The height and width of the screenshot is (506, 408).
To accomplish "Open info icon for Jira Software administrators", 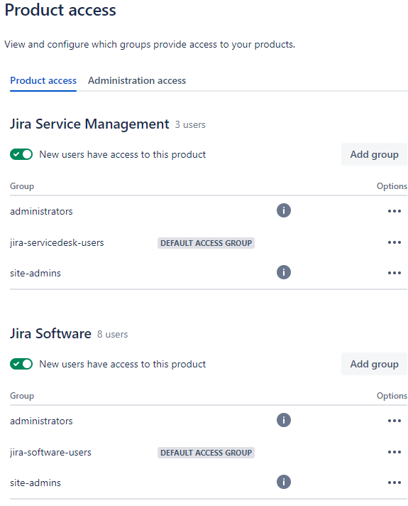I will [x=284, y=421].
